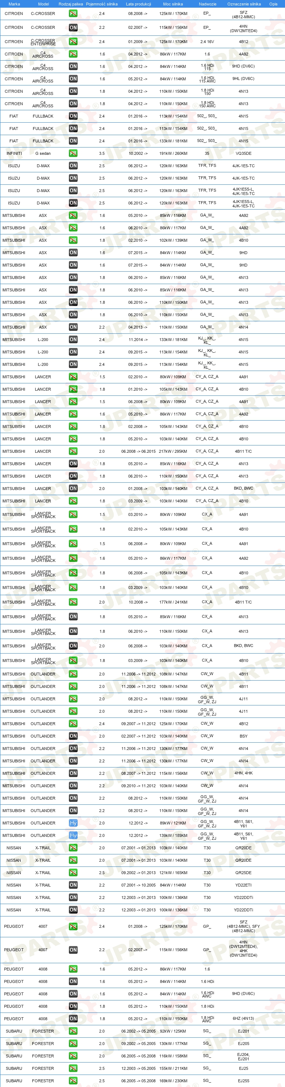Select engine code VQ35DE

point(243,154)
